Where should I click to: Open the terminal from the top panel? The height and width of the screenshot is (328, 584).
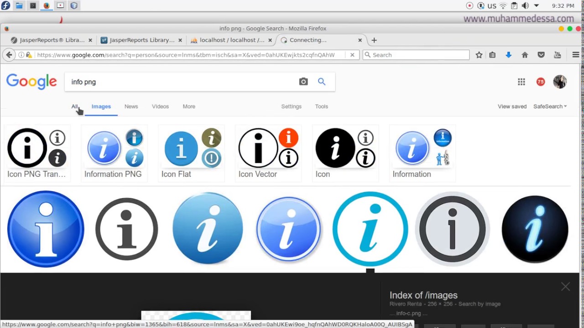point(33,5)
